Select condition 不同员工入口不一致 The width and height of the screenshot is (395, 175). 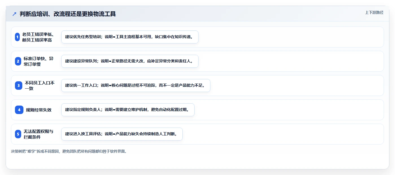[40, 86]
